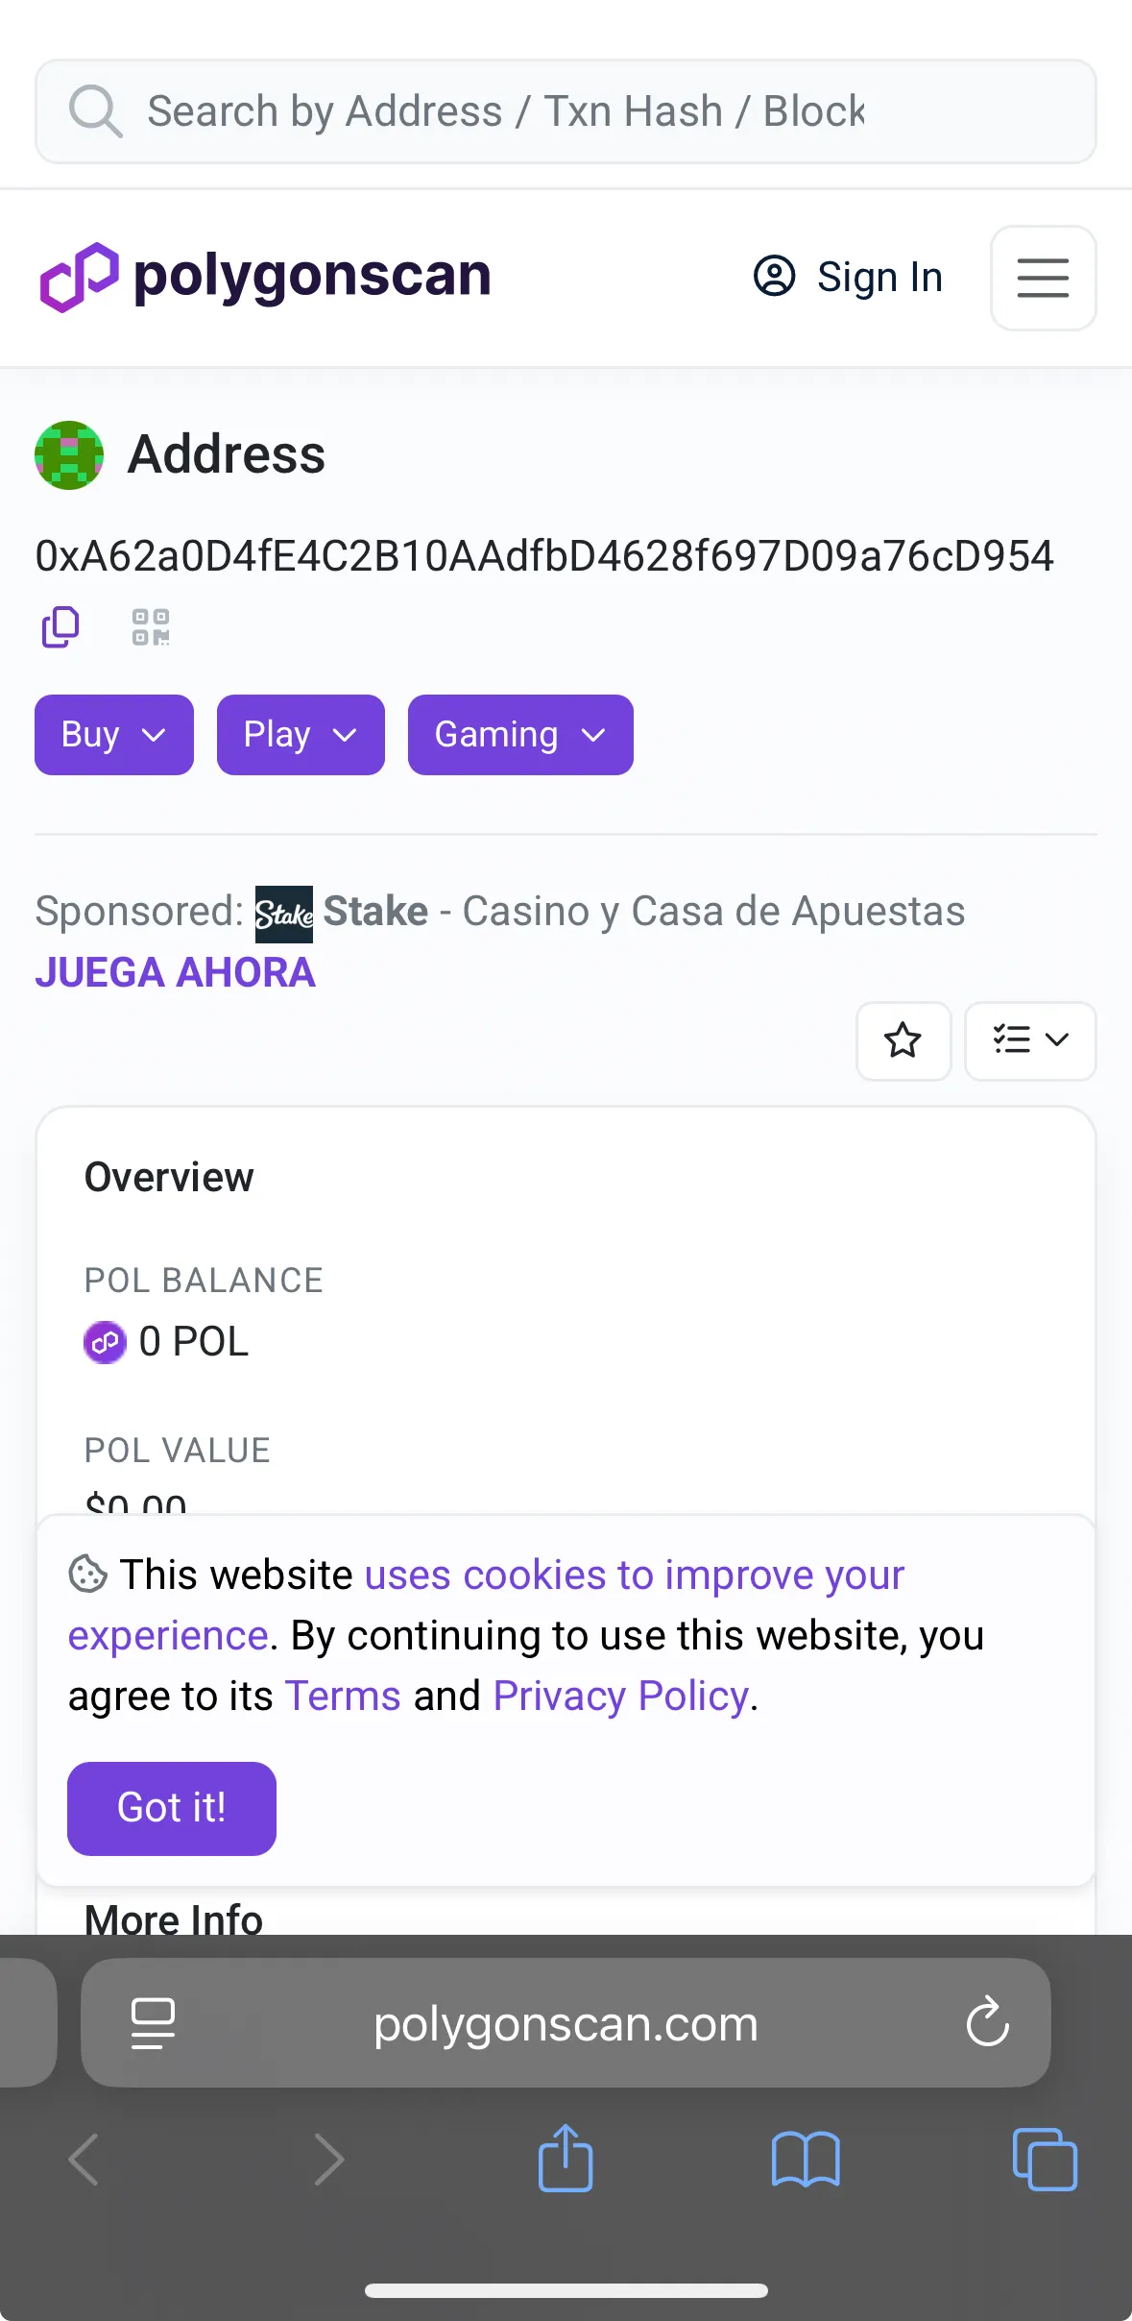Expand the Buy dropdown
1132x2321 pixels.
pos(114,735)
